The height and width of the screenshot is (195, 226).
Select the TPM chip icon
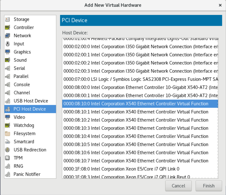pyautogui.click(x=8, y=158)
